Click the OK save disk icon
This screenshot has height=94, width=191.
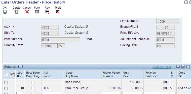pyautogui.click(x=5, y=12)
